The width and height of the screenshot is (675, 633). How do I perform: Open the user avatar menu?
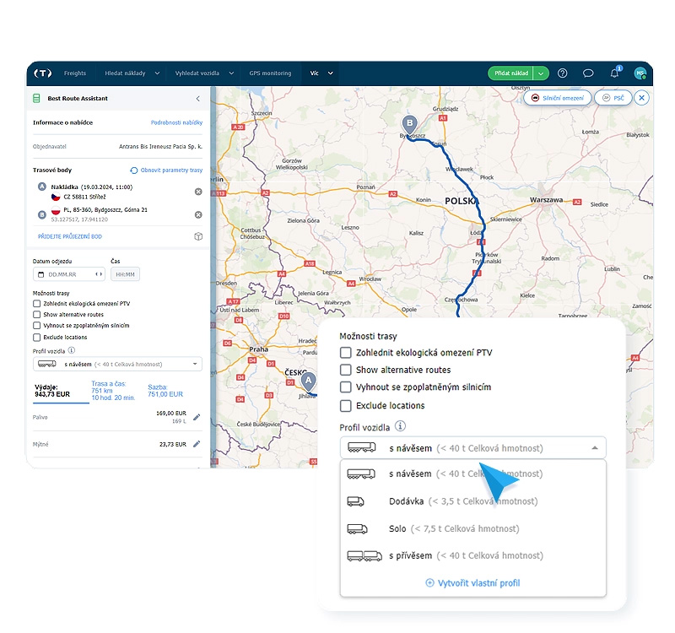click(640, 73)
